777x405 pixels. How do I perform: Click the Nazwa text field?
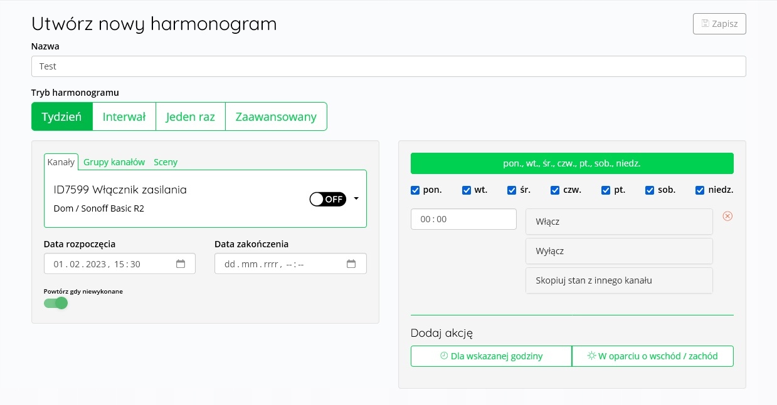pyautogui.click(x=388, y=66)
